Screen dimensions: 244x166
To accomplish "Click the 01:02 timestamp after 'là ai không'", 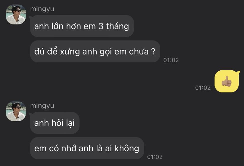I will pos(155,157).
